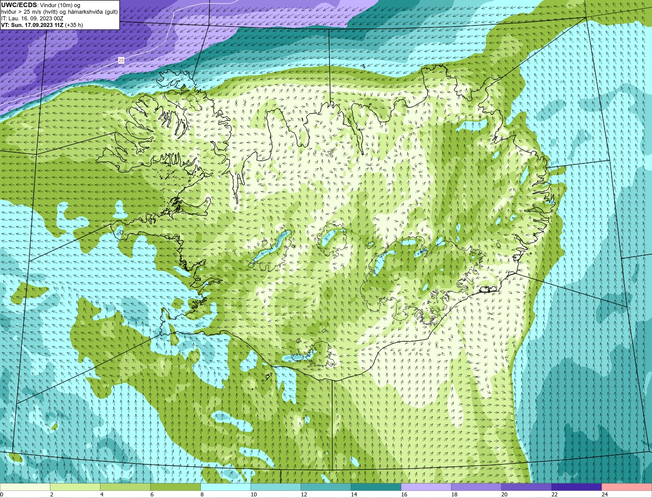Click the dark teal 14–16 m/s legend swatch
Screen dimensions: 652x498
(x=376, y=487)
